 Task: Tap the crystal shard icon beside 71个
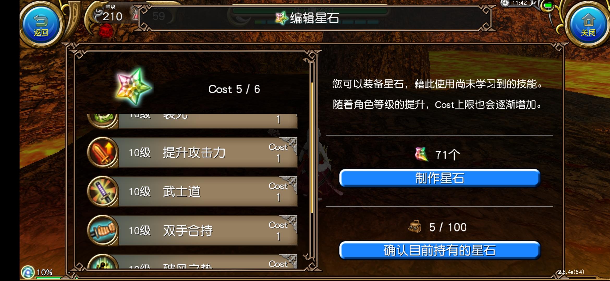(x=422, y=154)
